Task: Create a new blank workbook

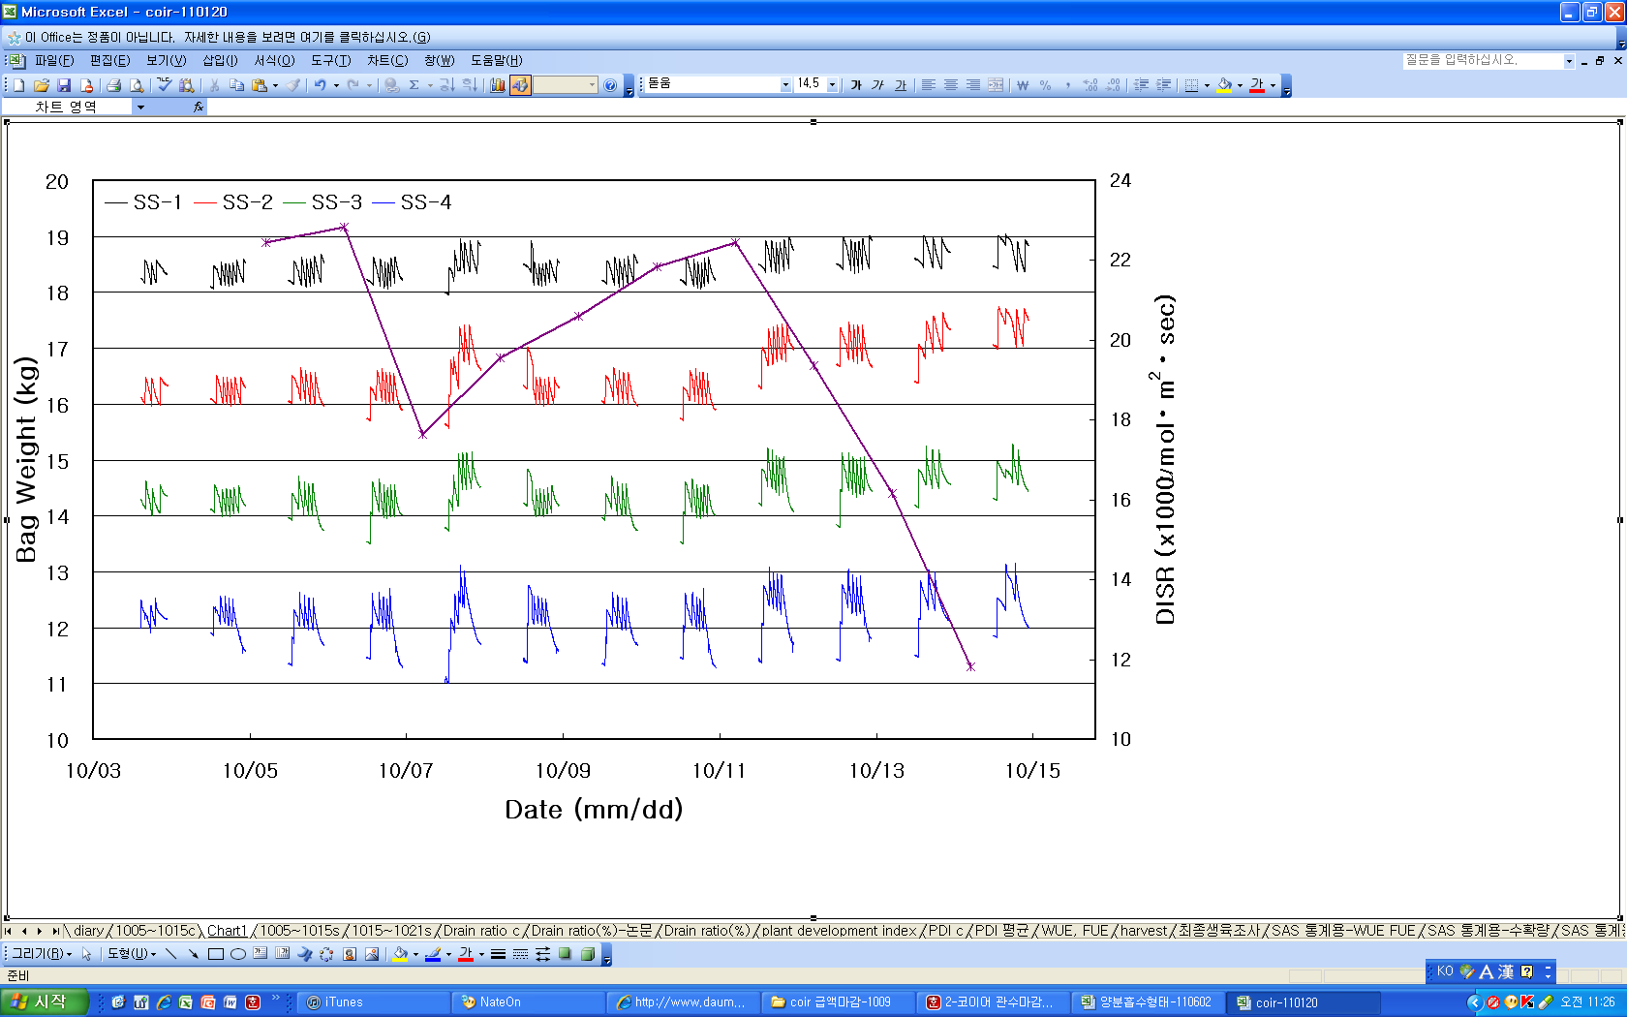Action: point(19,85)
